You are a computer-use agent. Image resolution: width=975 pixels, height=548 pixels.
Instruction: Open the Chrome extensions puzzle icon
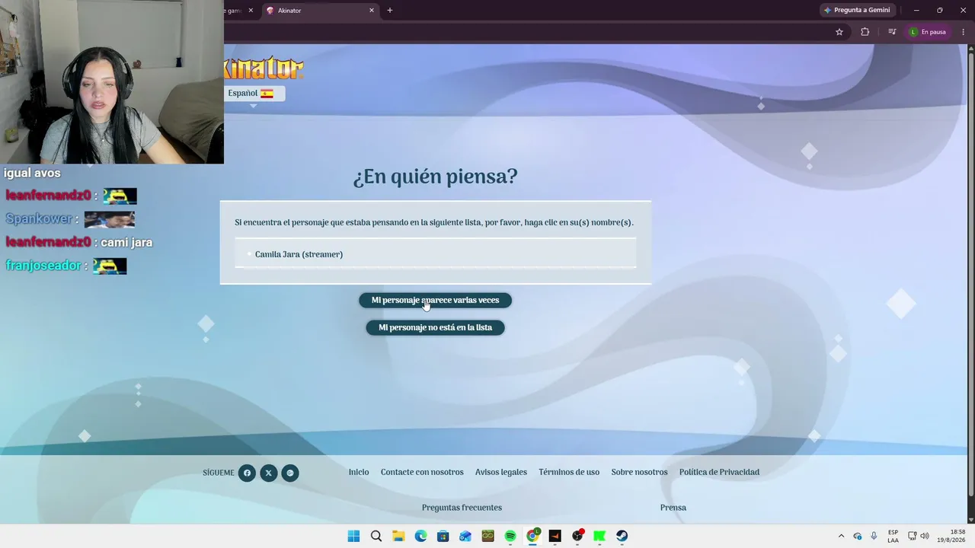coord(865,32)
